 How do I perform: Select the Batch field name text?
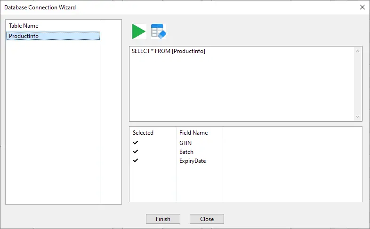click(186, 152)
